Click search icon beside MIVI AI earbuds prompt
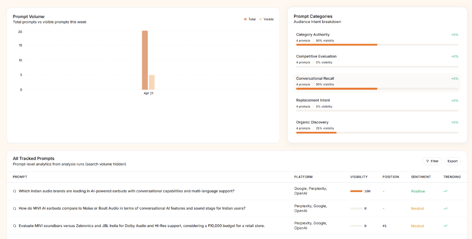Image resolution: width=472 pixels, height=239 pixels. pos(14,208)
